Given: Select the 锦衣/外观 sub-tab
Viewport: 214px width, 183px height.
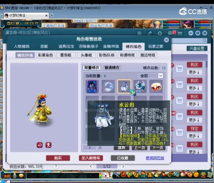Looking at the screenshot, I should [x=25, y=55].
